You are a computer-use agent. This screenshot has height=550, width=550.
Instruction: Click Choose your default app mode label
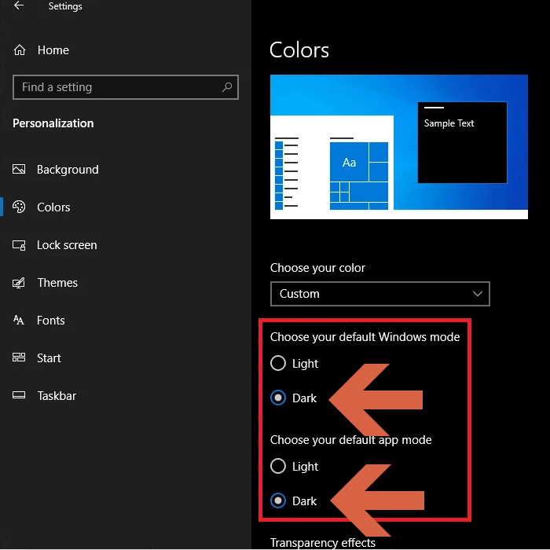pyautogui.click(x=350, y=440)
